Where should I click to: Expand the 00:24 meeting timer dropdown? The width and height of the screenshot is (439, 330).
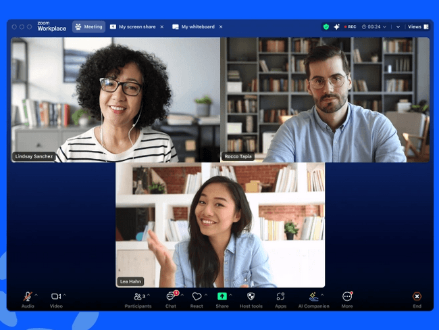pyautogui.click(x=374, y=26)
